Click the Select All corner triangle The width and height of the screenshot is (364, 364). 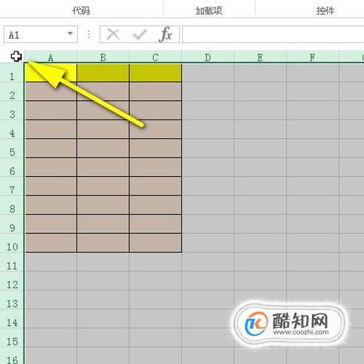coord(16,56)
